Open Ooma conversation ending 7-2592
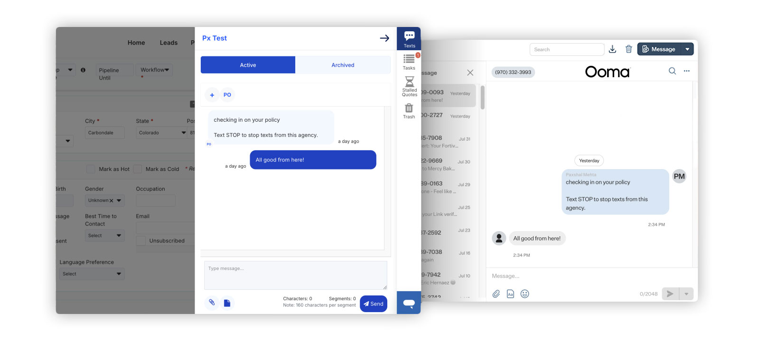 (448, 232)
